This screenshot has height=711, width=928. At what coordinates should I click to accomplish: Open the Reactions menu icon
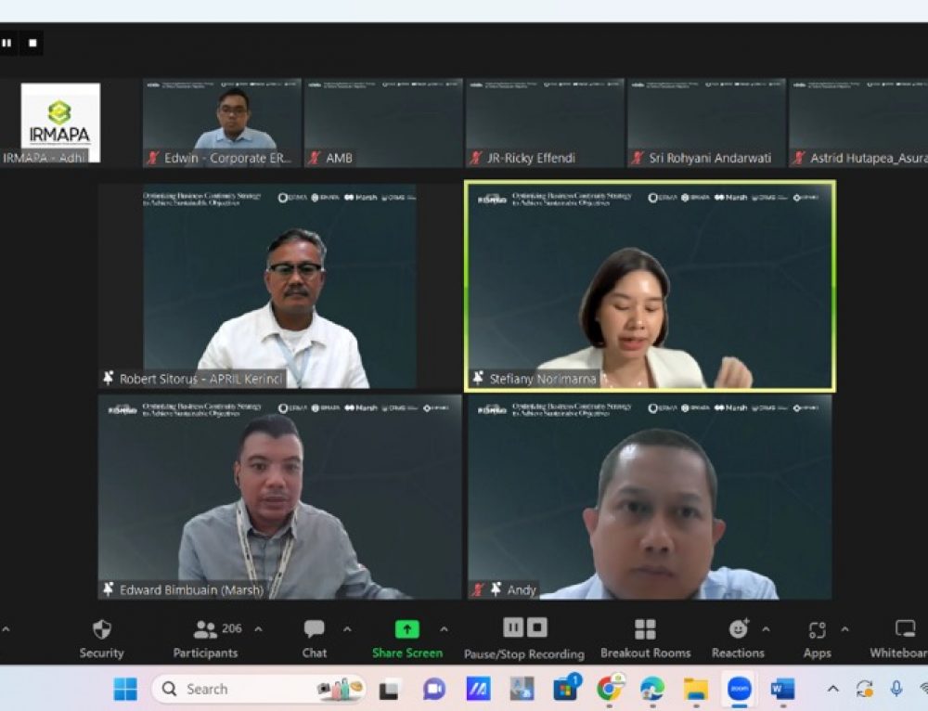coord(739,629)
